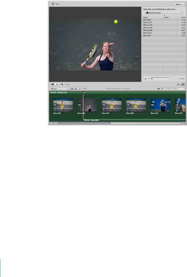Open the Manual sort order dropdown
Viewport: 187px width, 277px height.
point(60,89)
